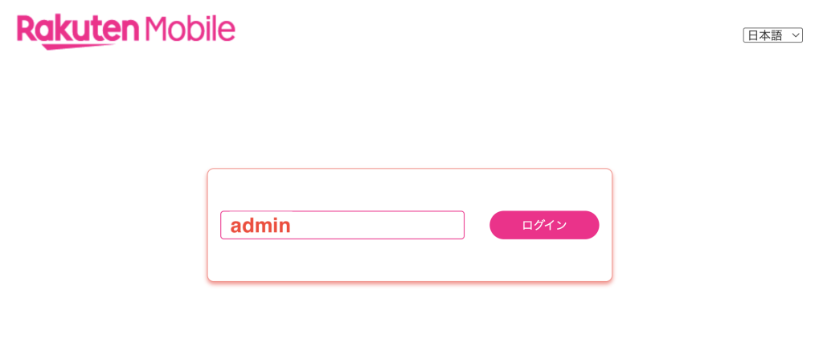Viewport: 823px width, 343px height.
Task: Expand the language selection combo box
Action: 772,35
